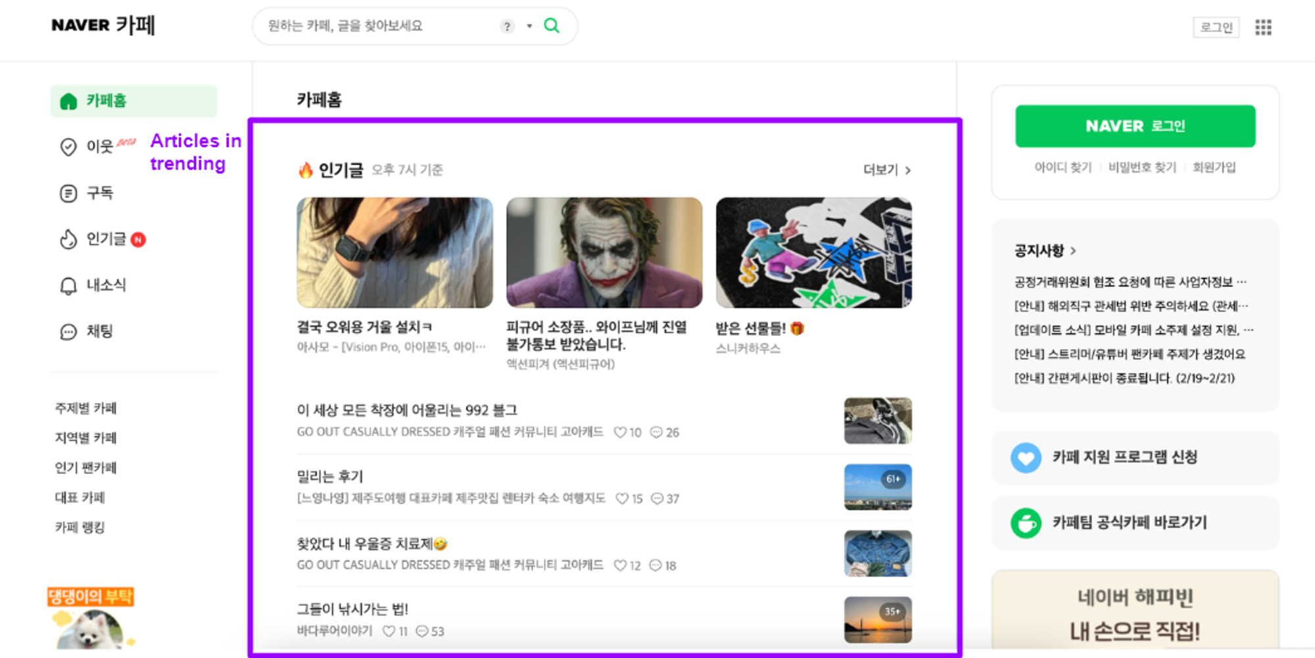The height and width of the screenshot is (658, 1315).
Task: Click the 로그인 button in header
Action: pos(1216,27)
